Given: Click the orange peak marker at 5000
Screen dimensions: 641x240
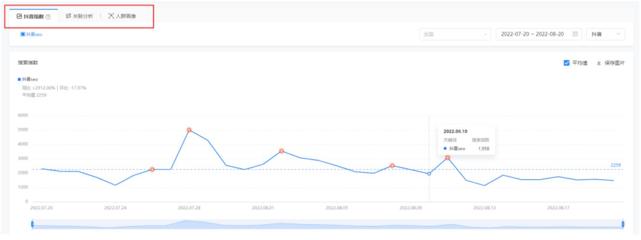Looking at the screenshot, I should point(189,130).
